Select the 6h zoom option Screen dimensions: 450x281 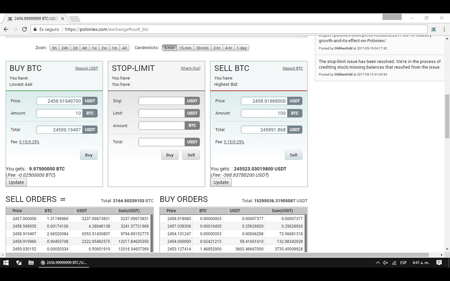point(54,48)
